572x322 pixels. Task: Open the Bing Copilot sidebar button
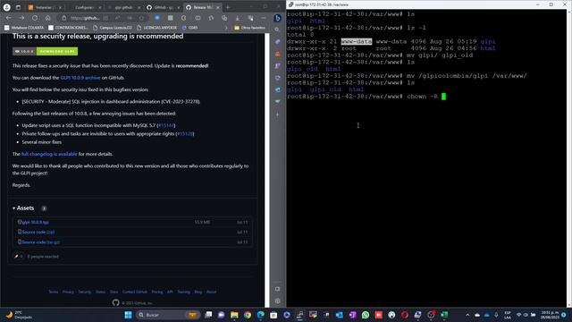click(277, 18)
